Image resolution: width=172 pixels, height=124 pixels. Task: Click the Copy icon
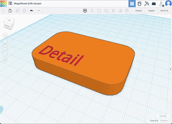[x=3, y=11]
